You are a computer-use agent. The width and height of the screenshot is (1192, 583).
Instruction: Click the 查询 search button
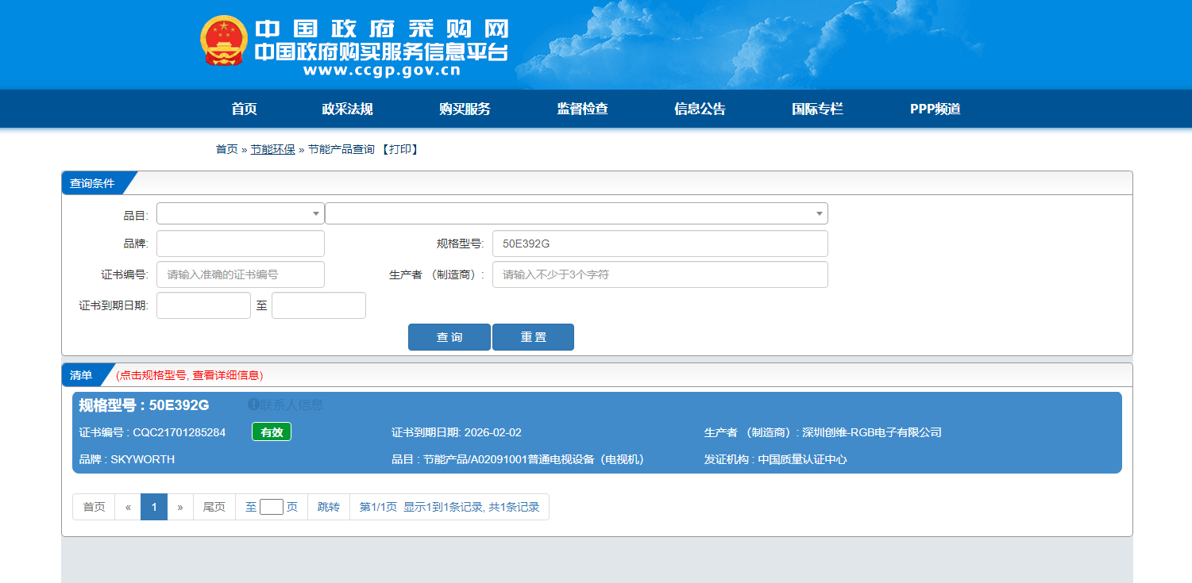[x=449, y=337]
